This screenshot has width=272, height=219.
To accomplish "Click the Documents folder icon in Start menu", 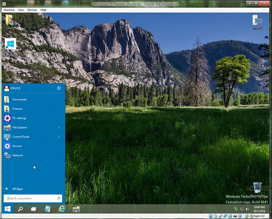I will pos(7,100).
